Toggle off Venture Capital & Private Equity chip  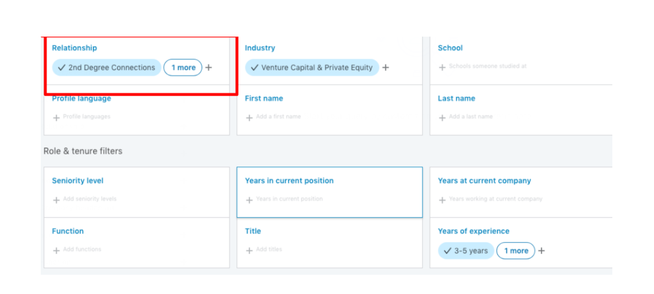coord(312,67)
